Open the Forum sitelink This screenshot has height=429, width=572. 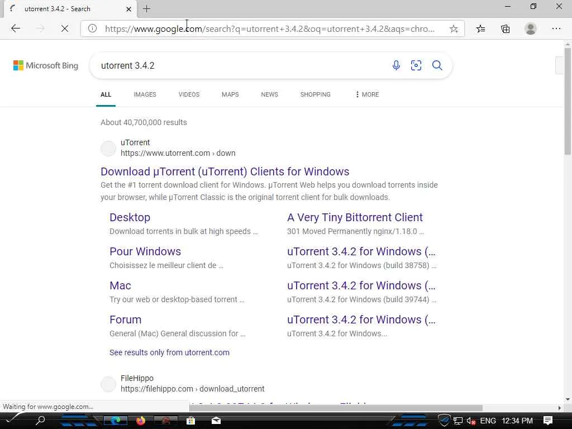(126, 320)
